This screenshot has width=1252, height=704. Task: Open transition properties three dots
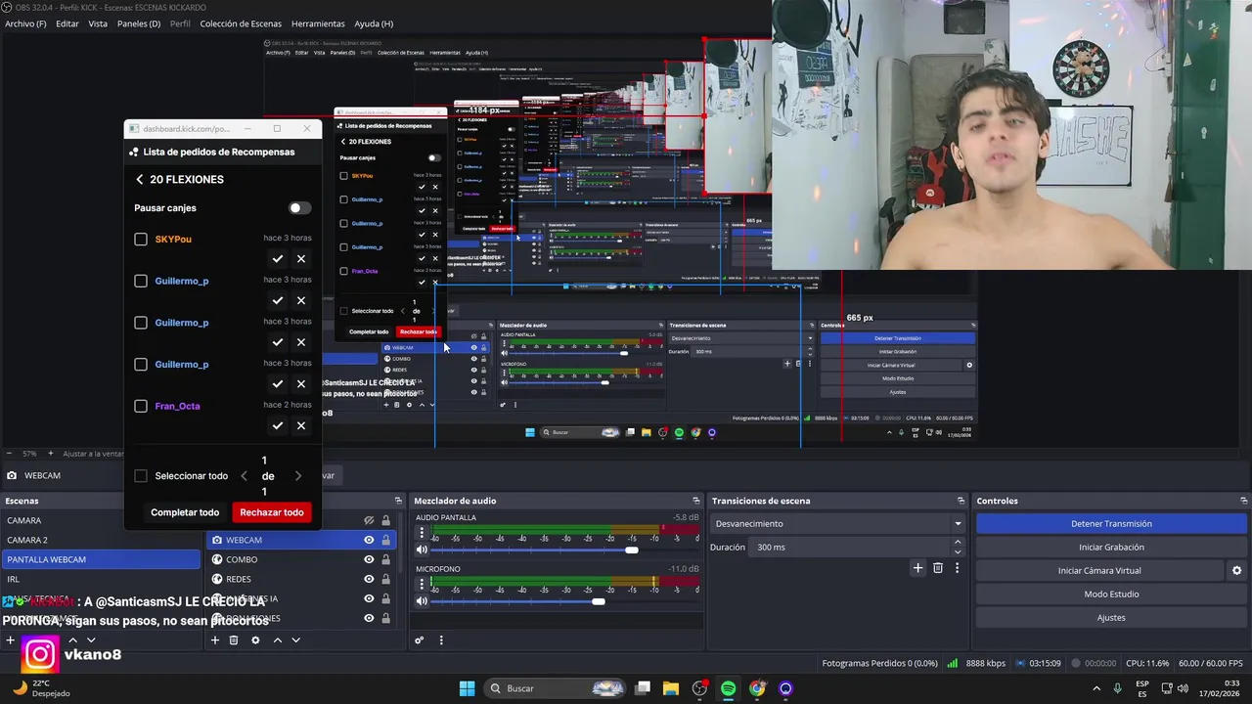(x=957, y=568)
